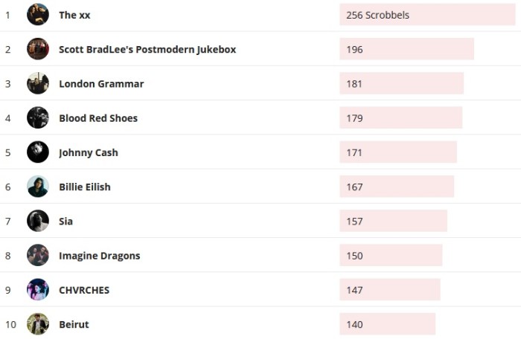
Task: Click the Sia artist avatar
Action: [38, 221]
